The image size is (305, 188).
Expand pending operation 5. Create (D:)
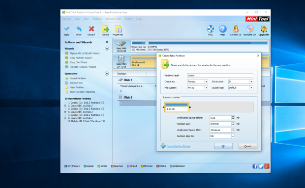point(65,112)
